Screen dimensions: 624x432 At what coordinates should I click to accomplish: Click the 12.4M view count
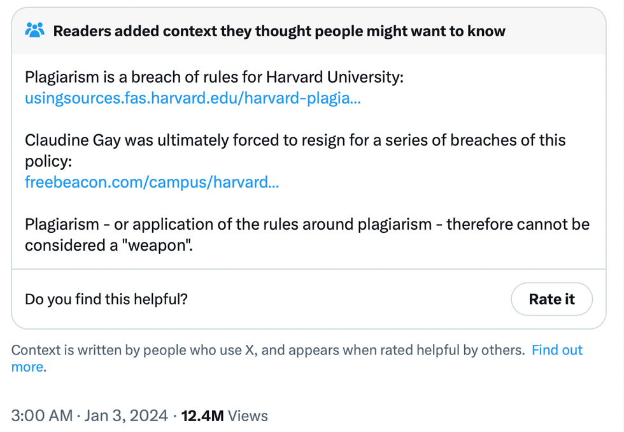202,416
